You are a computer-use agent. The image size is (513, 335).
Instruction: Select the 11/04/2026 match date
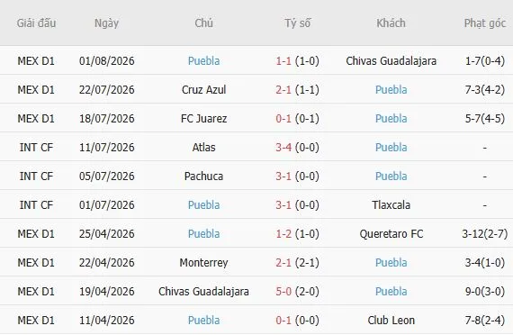tap(107, 321)
